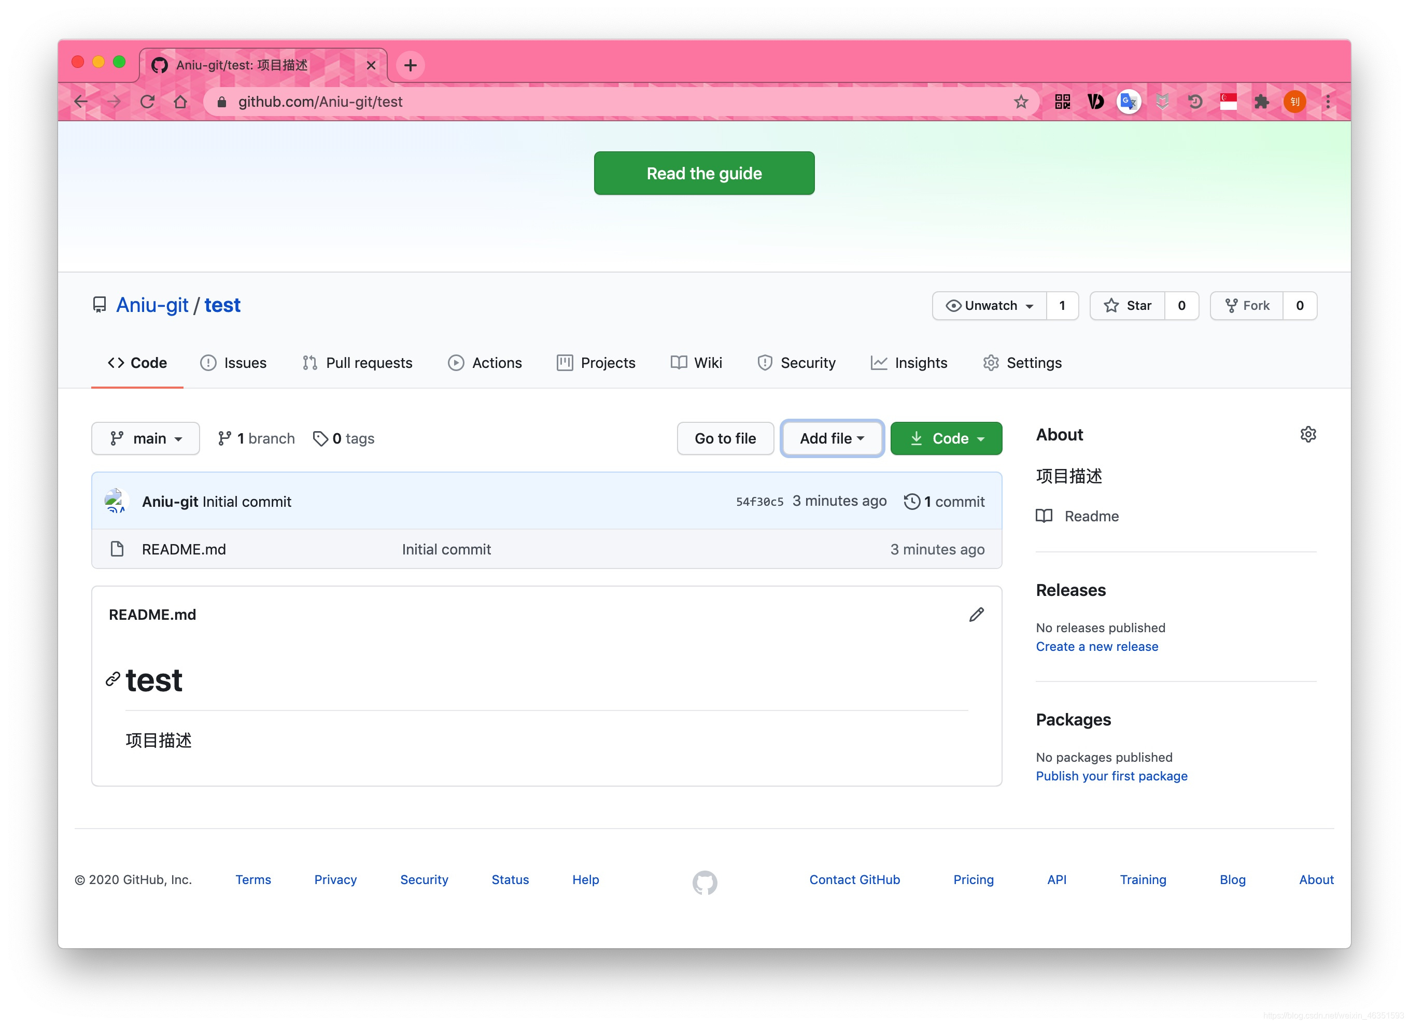The image size is (1409, 1025).
Task: Click the Read the guide button
Action: click(704, 173)
